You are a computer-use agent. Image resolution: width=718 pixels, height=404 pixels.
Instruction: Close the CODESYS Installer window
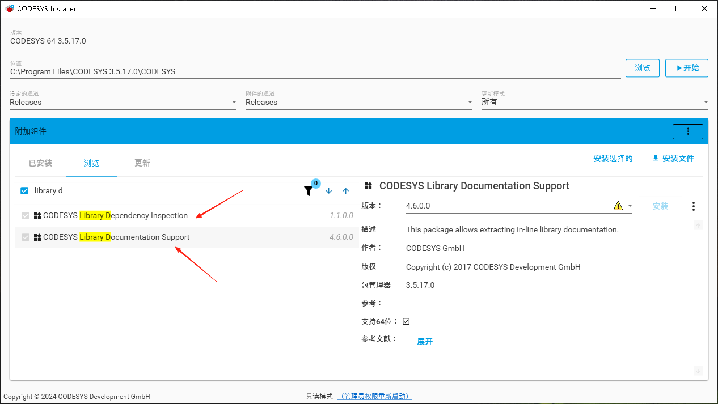(704, 8)
